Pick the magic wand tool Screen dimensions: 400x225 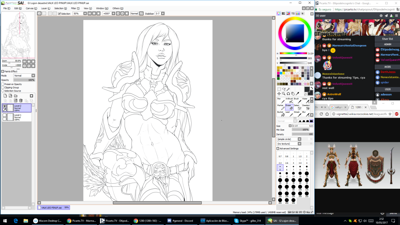(288, 89)
